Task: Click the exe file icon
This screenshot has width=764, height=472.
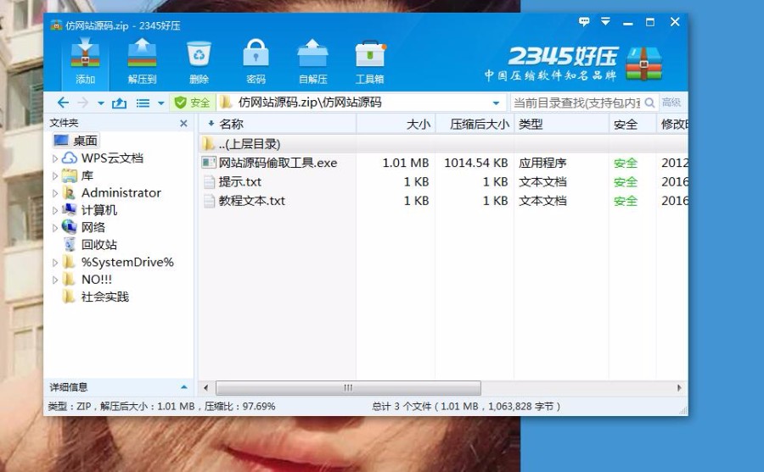Action: [209, 163]
